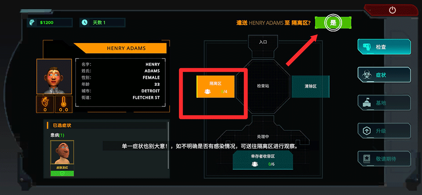The width and height of the screenshot is (422, 195).
Task: Click the money icon beside $1200
Action: [x=31, y=22]
